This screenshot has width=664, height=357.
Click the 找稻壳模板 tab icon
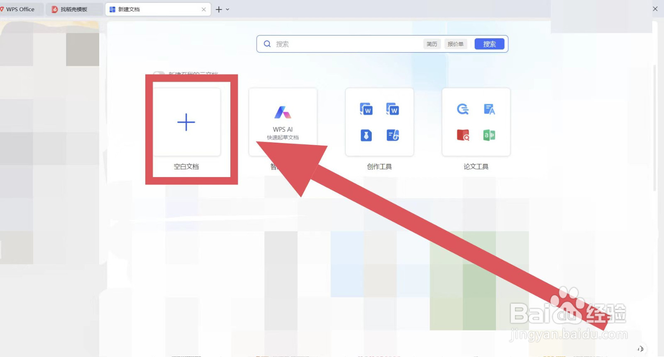(x=54, y=9)
